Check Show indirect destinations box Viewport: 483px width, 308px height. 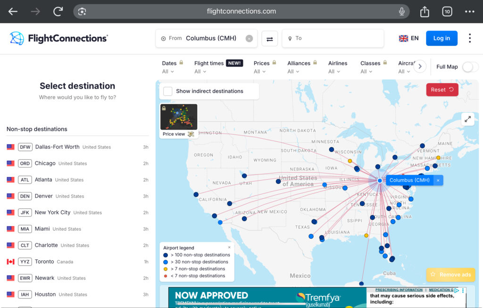coord(168,91)
